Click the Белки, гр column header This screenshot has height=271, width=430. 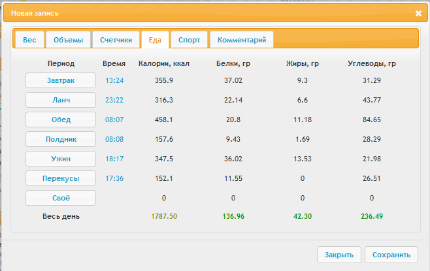click(233, 63)
